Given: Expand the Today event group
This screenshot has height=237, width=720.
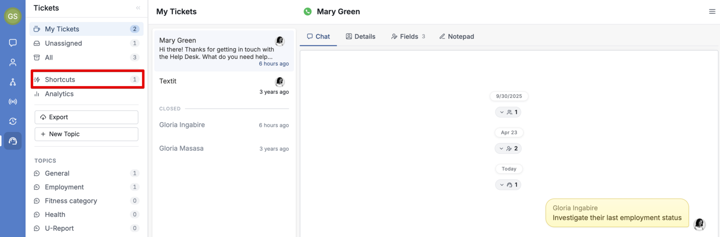Looking at the screenshot, I should coord(508,185).
